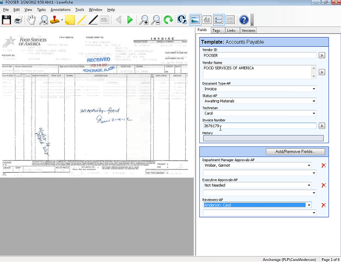Select the yellow Sticky Note tool
The height and width of the screenshot is (262, 341).
pyautogui.click(x=70, y=20)
